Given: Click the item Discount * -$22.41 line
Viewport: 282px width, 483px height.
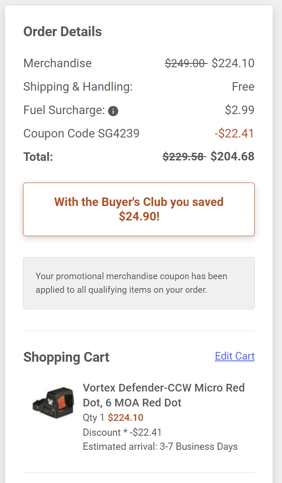Looking at the screenshot, I should pos(122,432).
